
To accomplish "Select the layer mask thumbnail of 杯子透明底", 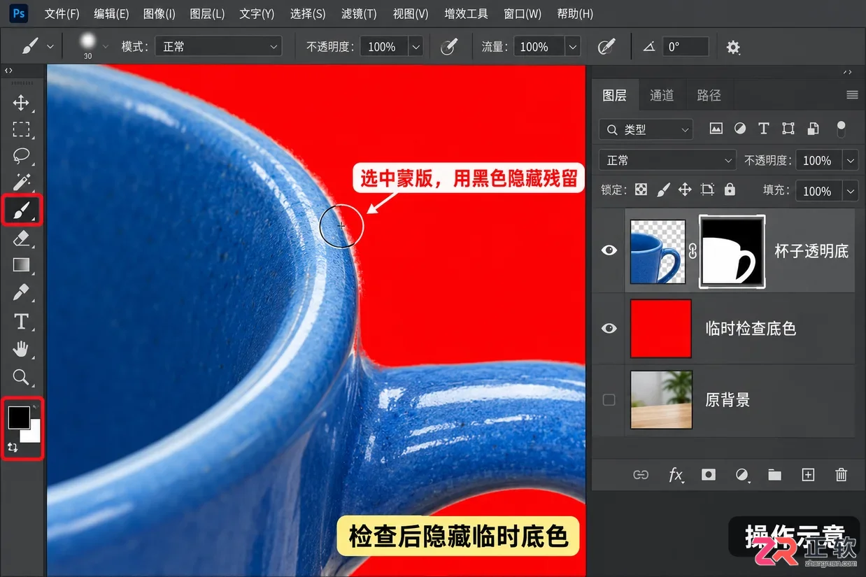I will [732, 251].
